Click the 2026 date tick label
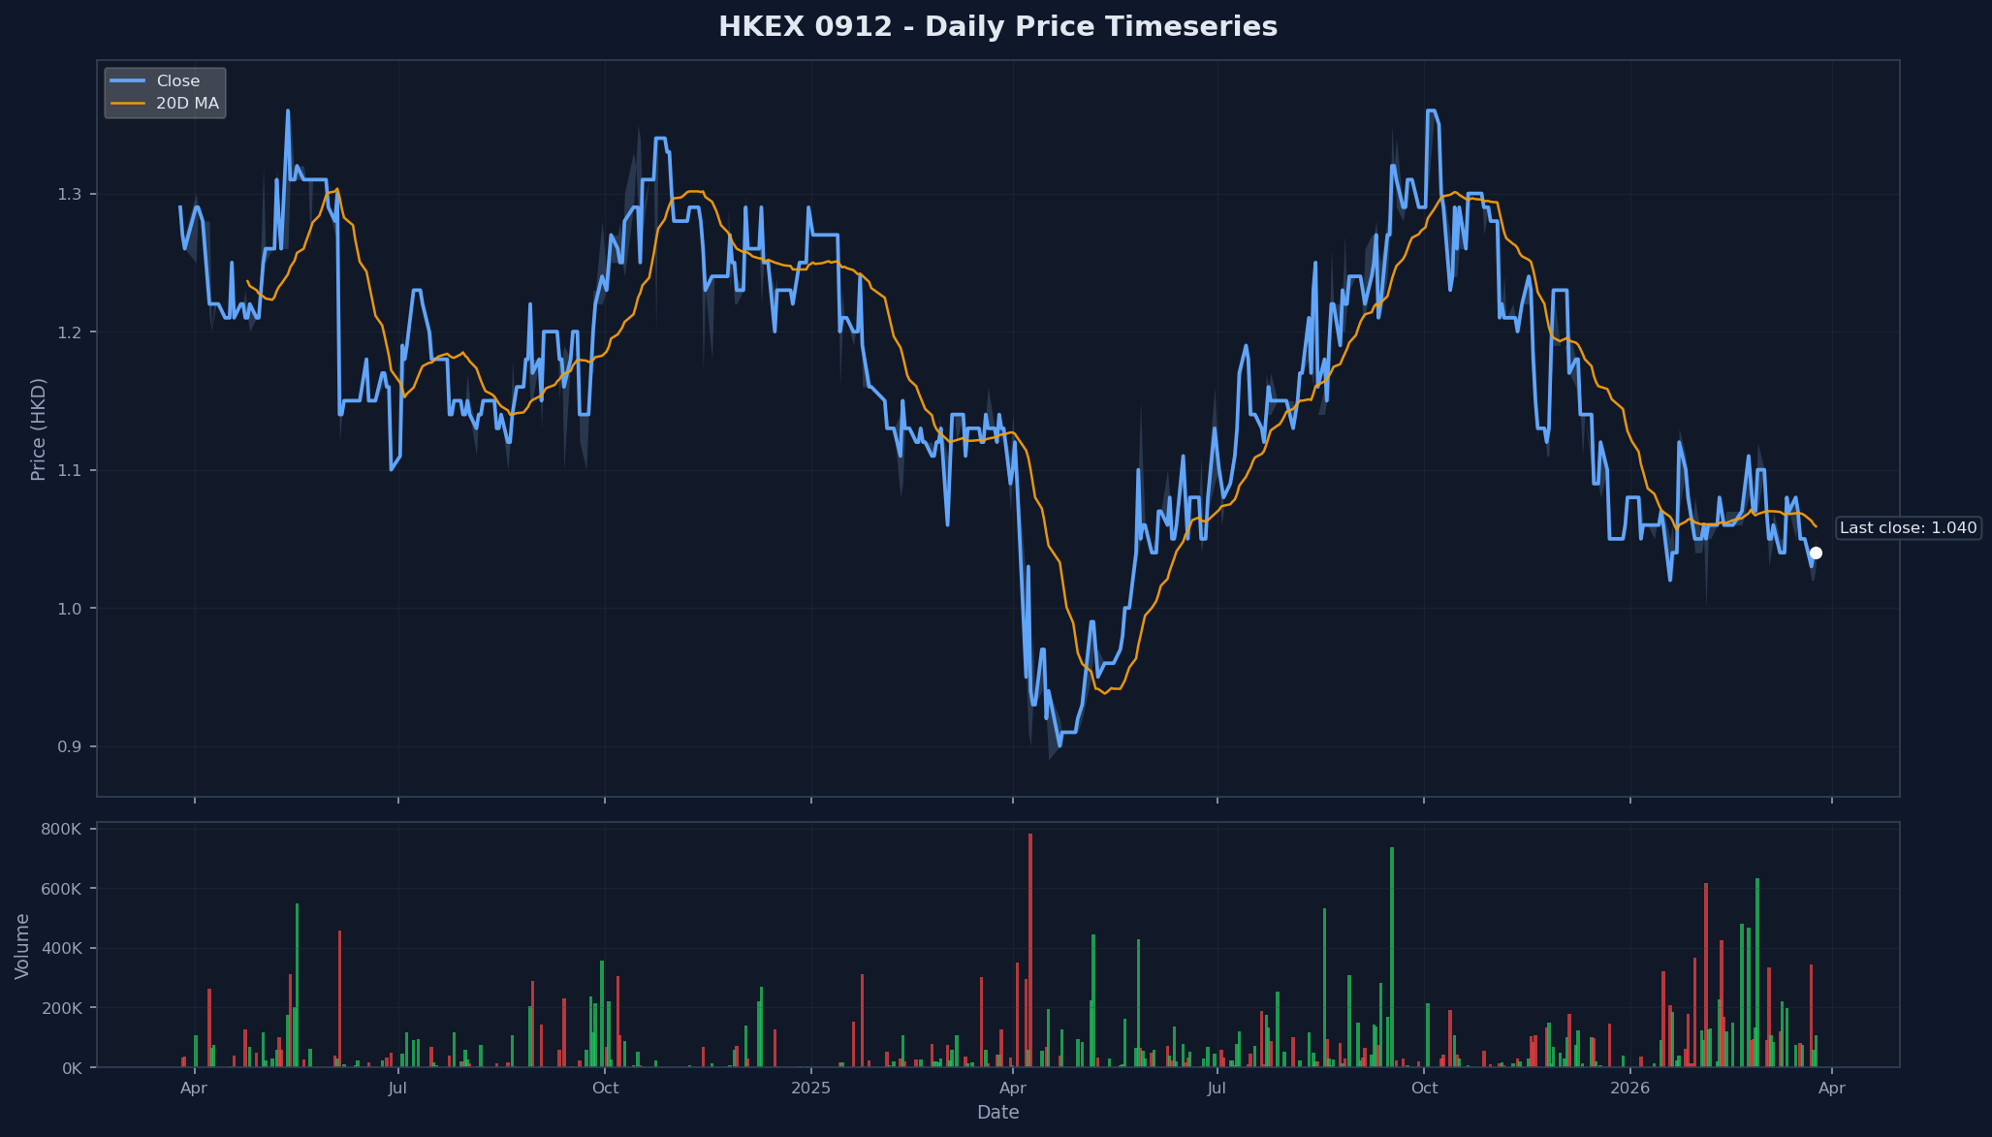 point(1630,1089)
